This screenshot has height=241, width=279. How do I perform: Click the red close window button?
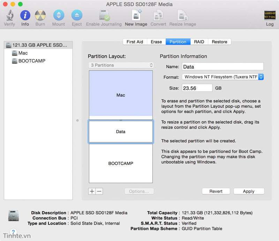click(x=5, y=4)
